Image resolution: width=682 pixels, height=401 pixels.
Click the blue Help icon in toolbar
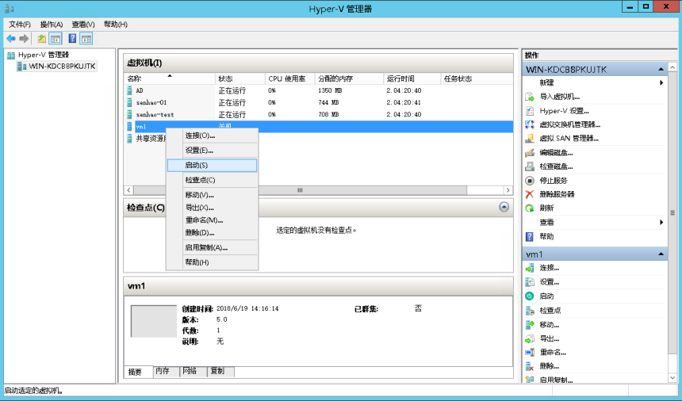[x=72, y=38]
